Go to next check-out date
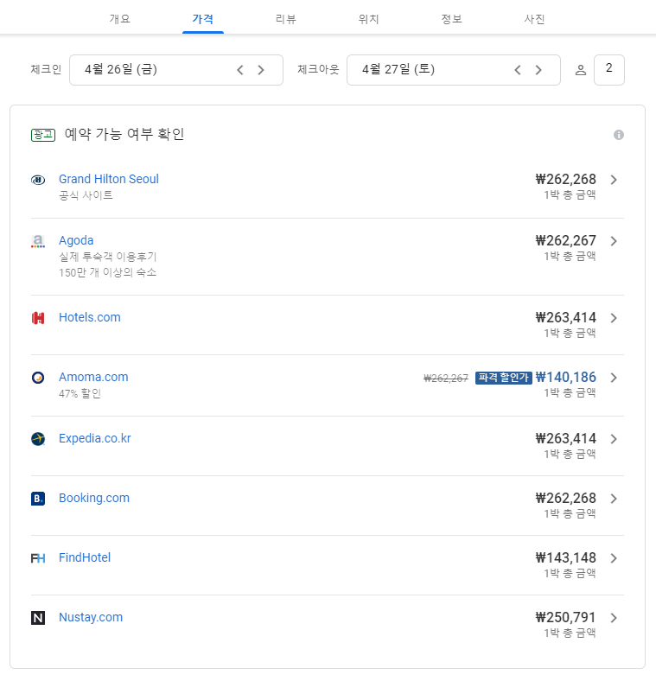 [538, 70]
